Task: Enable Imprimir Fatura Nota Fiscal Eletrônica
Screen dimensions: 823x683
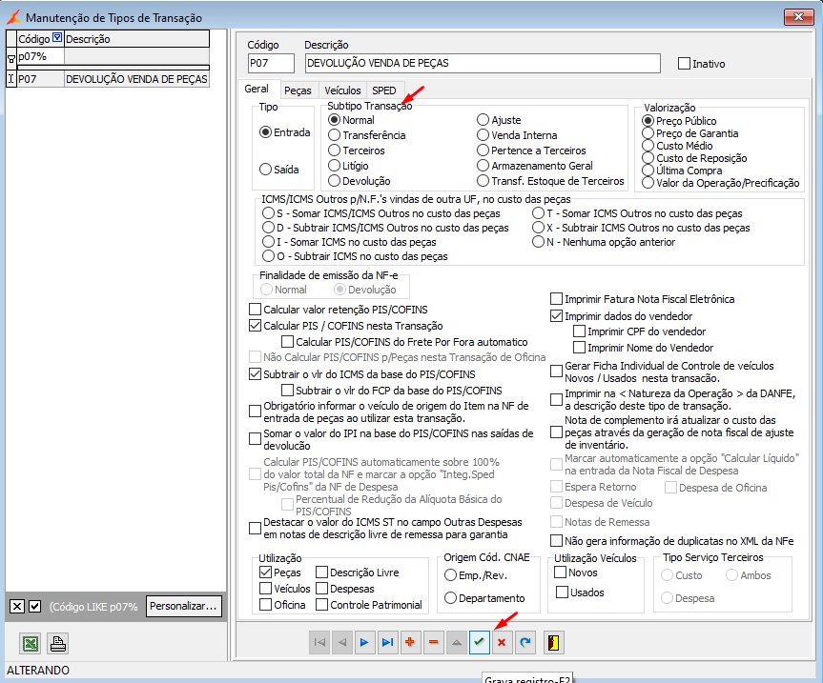Action: [556, 299]
